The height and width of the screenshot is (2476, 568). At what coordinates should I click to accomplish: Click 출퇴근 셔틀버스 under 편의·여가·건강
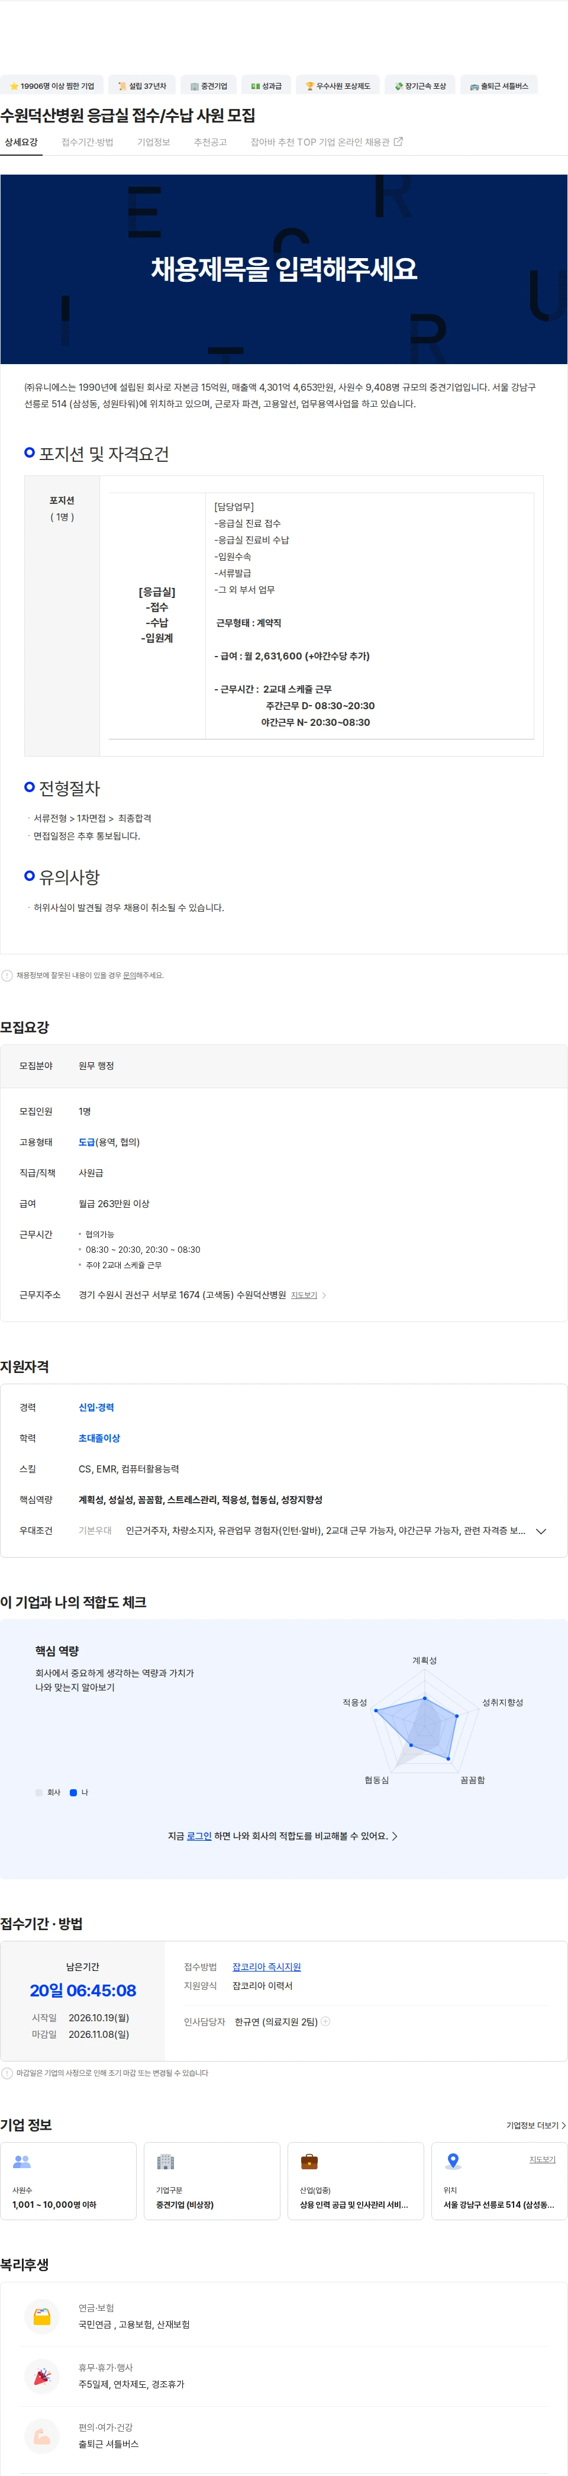pos(108,2443)
